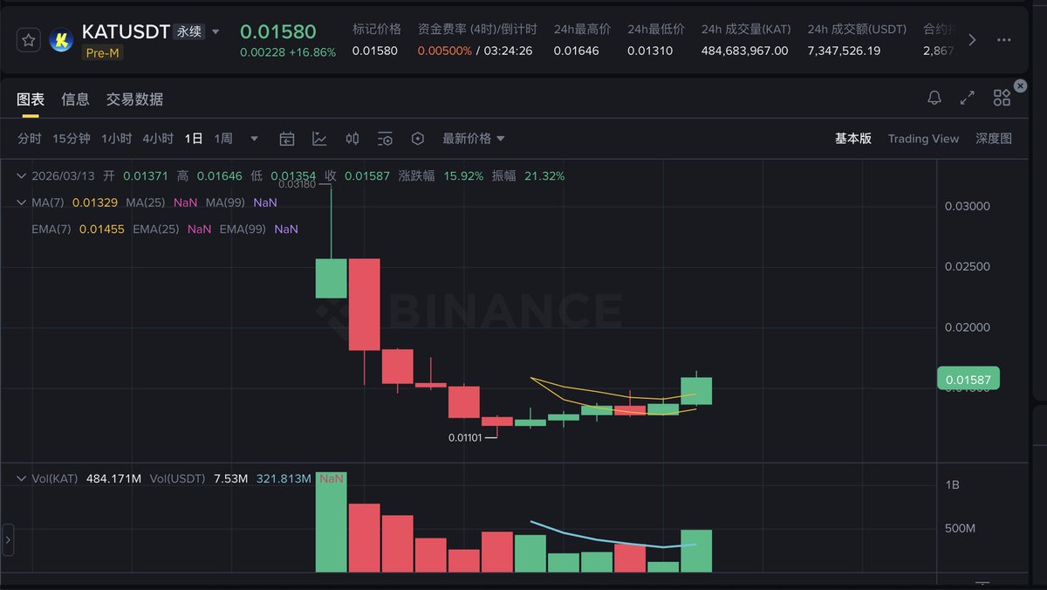Select the 15分钟 interval

click(x=72, y=139)
